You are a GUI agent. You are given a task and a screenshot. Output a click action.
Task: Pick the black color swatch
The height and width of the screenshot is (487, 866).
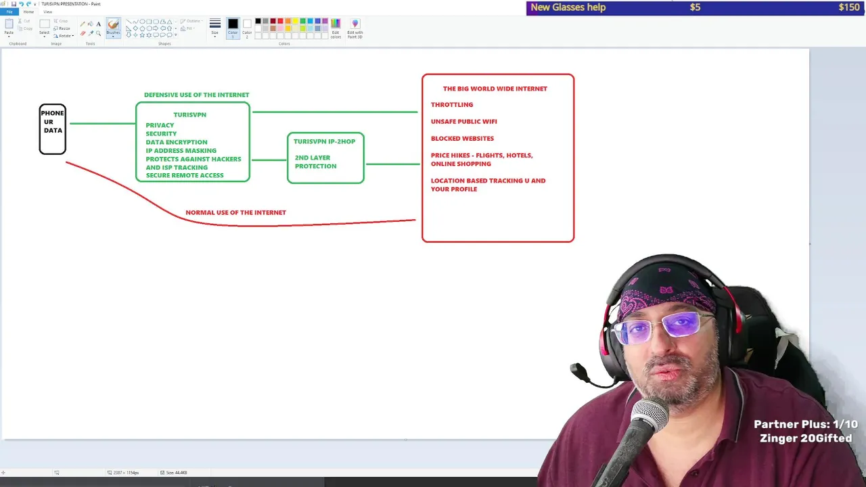pyautogui.click(x=258, y=21)
